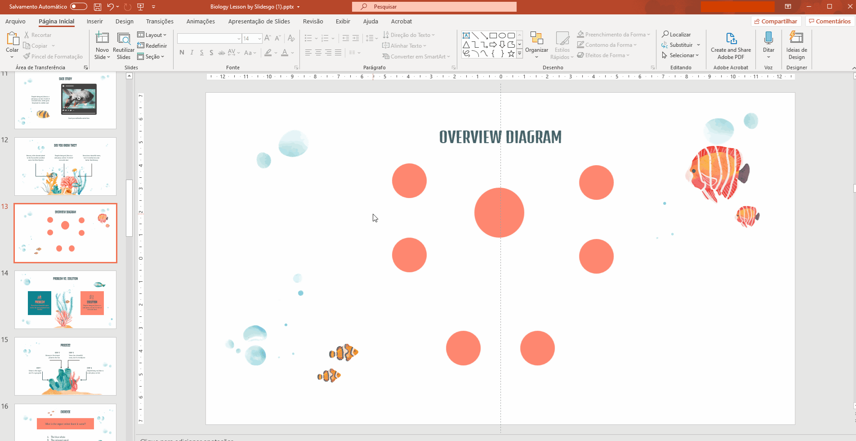Screen dimensions: 856x441
Task: Select the text box shape icon
Action: point(466,36)
